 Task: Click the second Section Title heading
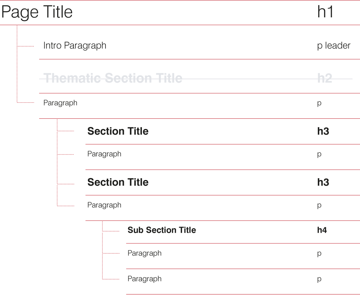[x=118, y=182]
